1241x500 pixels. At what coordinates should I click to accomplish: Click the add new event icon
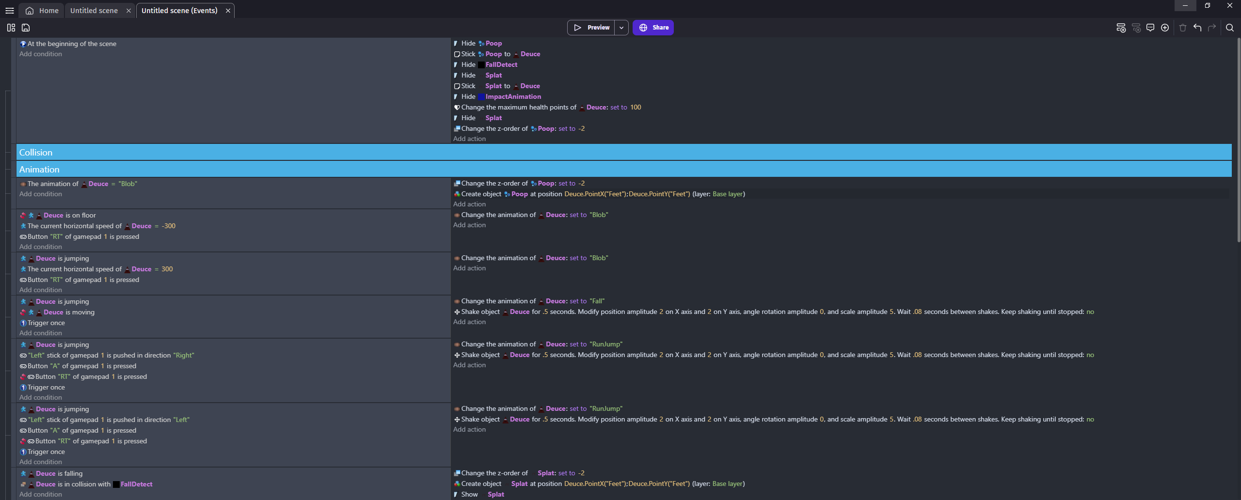tap(1121, 28)
